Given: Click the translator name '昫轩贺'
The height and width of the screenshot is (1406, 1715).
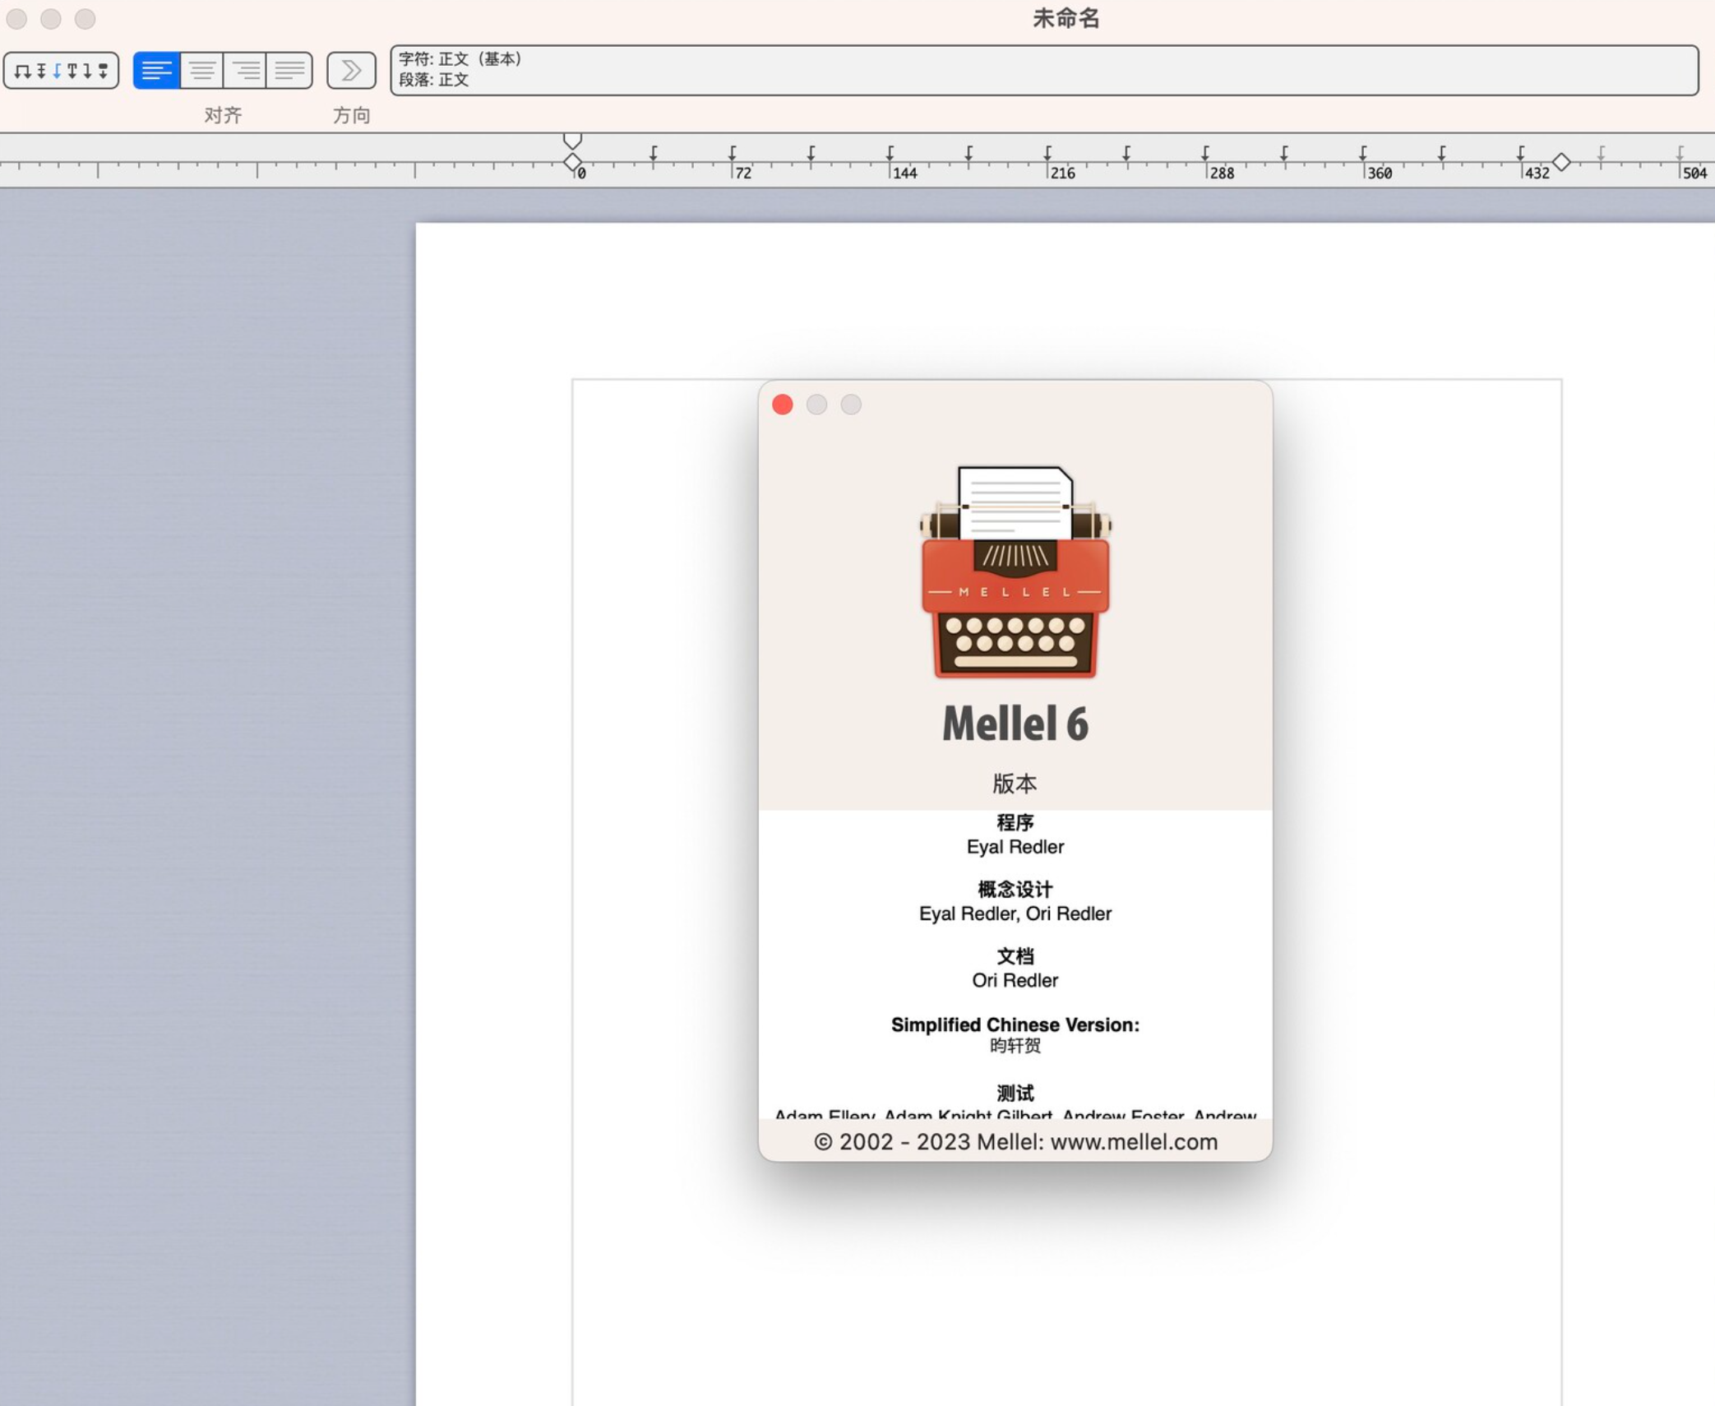Looking at the screenshot, I should tap(1015, 1046).
